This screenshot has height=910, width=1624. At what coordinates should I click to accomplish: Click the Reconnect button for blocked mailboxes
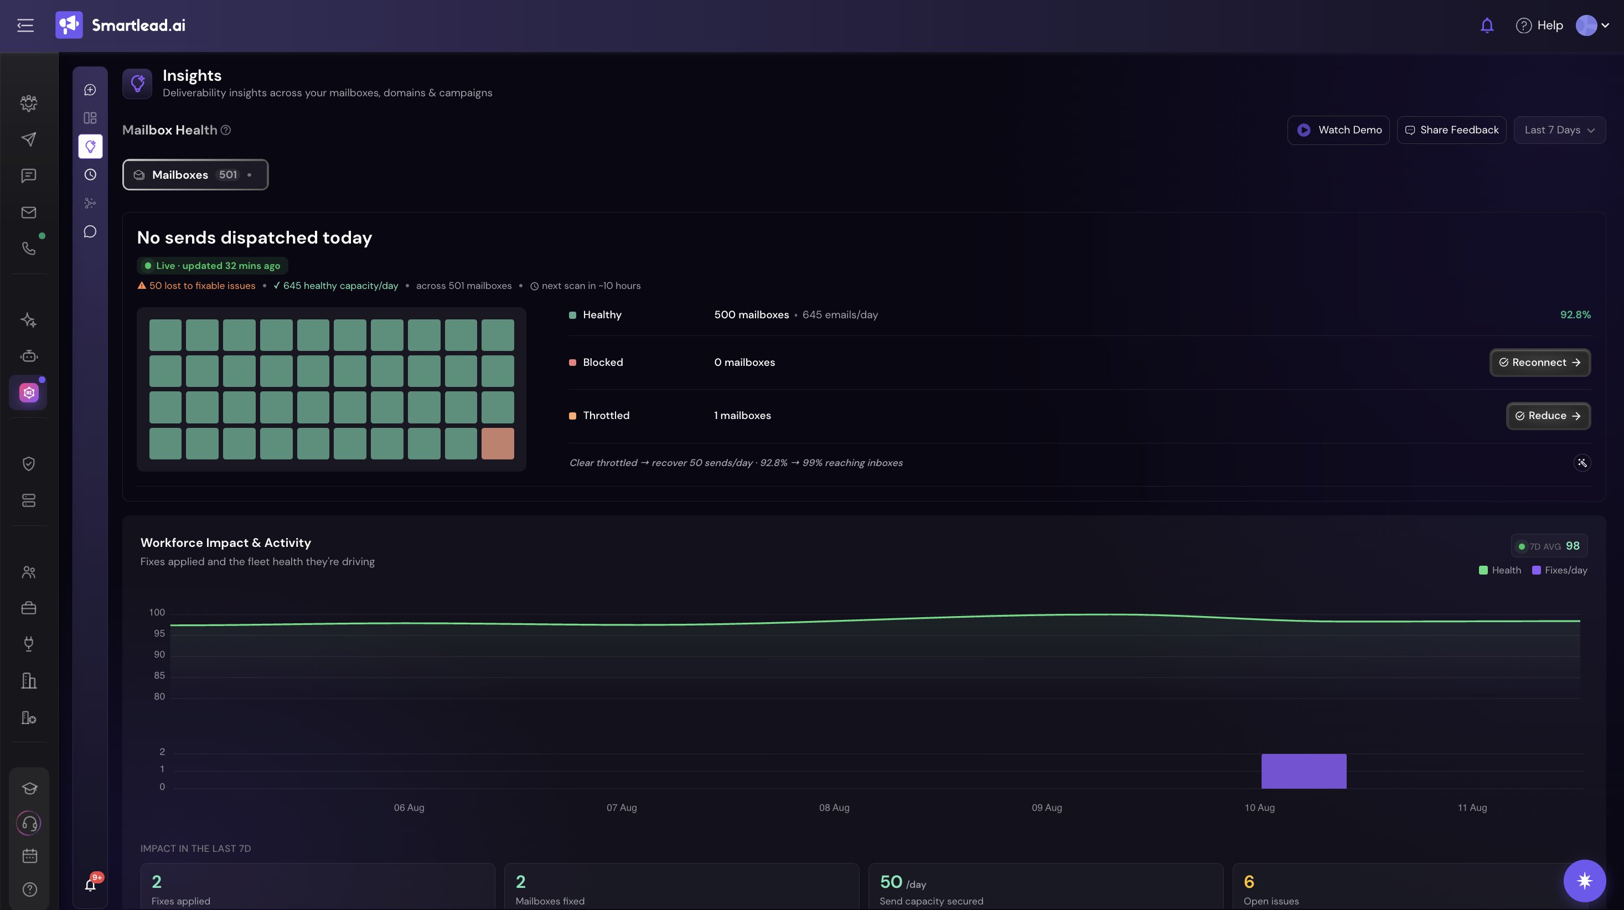[x=1539, y=363]
